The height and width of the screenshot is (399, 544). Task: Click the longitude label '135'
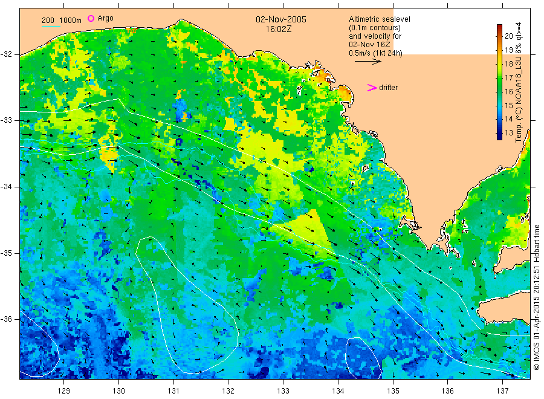click(393, 391)
